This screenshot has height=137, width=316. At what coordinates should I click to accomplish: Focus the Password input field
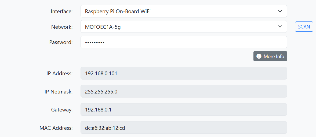coord(184,42)
